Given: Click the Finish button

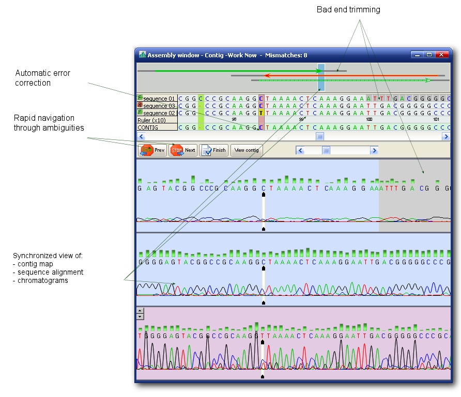Looking at the screenshot, I should (x=214, y=150).
